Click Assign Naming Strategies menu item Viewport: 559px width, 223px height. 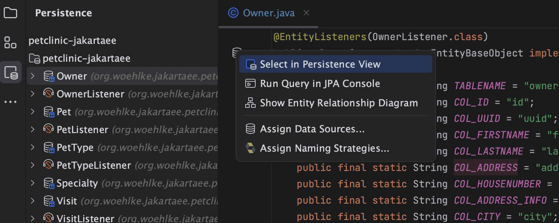(x=324, y=148)
